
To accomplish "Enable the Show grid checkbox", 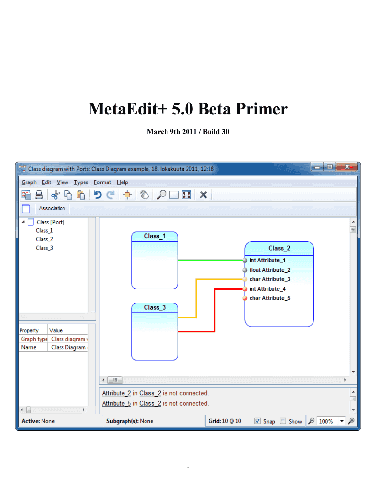I will (x=283, y=421).
